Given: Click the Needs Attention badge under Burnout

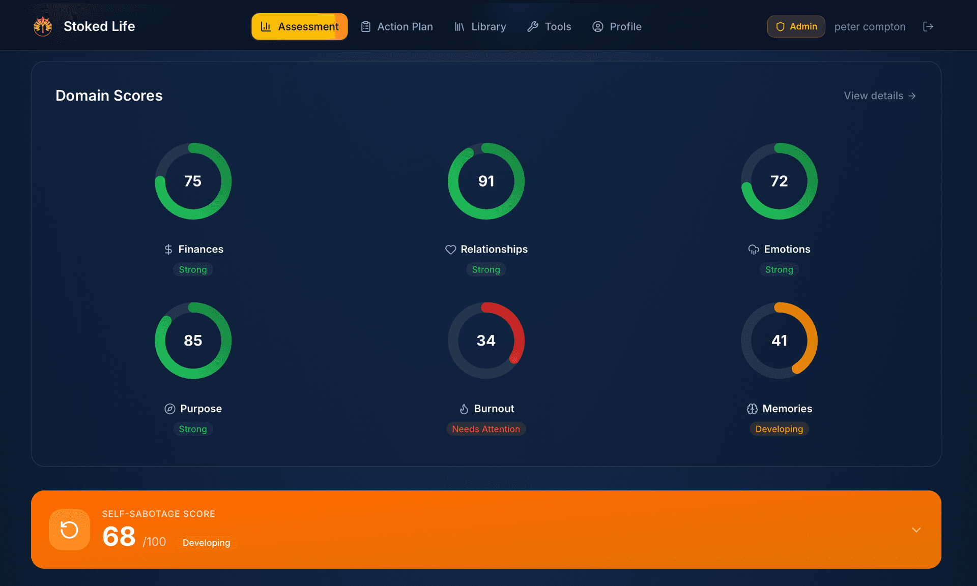Looking at the screenshot, I should point(486,428).
